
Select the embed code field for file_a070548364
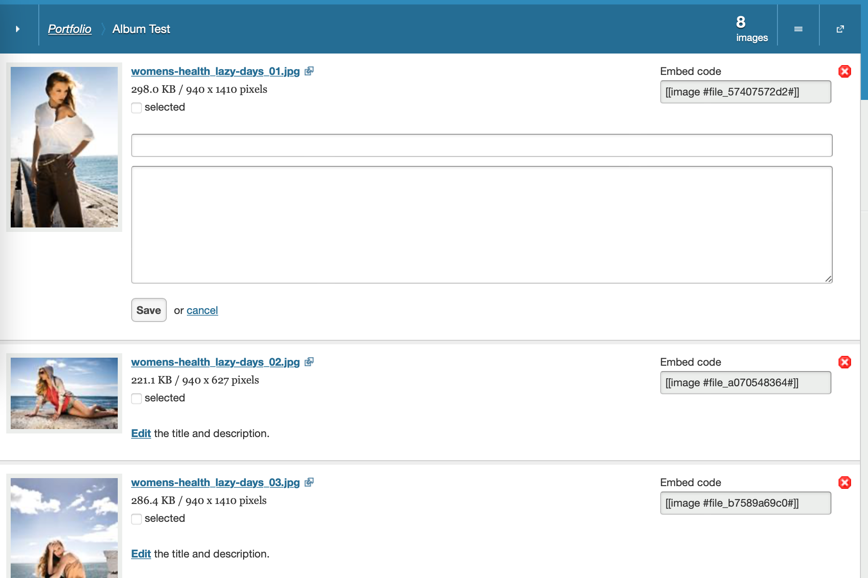pyautogui.click(x=745, y=383)
